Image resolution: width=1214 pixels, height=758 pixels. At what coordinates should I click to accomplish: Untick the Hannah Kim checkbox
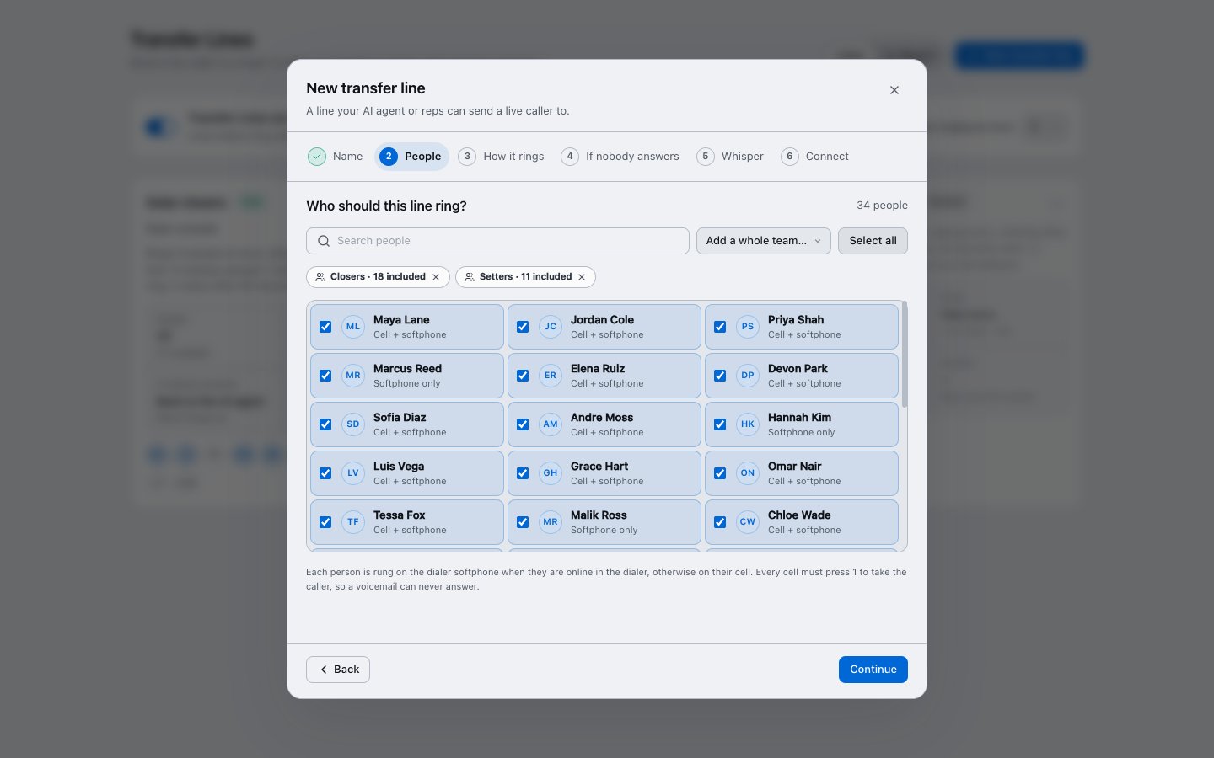(720, 424)
